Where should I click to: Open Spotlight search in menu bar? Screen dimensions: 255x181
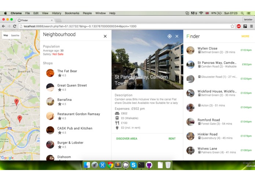click(x=242, y=13)
